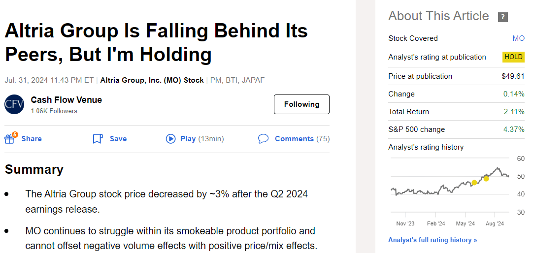Click the Altria Group, Inc. (MO) Stock link
This screenshot has width=533, height=253.
pyautogui.click(x=152, y=80)
